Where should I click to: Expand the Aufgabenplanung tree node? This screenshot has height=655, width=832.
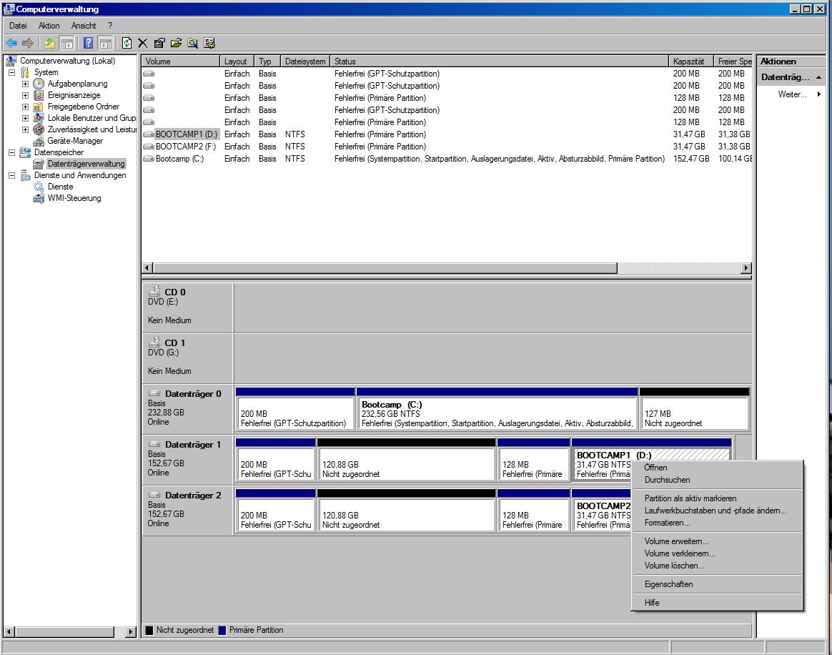(25, 84)
